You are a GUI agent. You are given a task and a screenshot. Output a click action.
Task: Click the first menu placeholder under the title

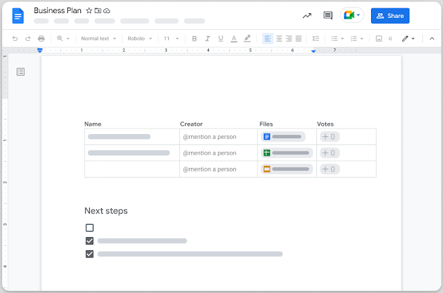[x=42, y=21]
